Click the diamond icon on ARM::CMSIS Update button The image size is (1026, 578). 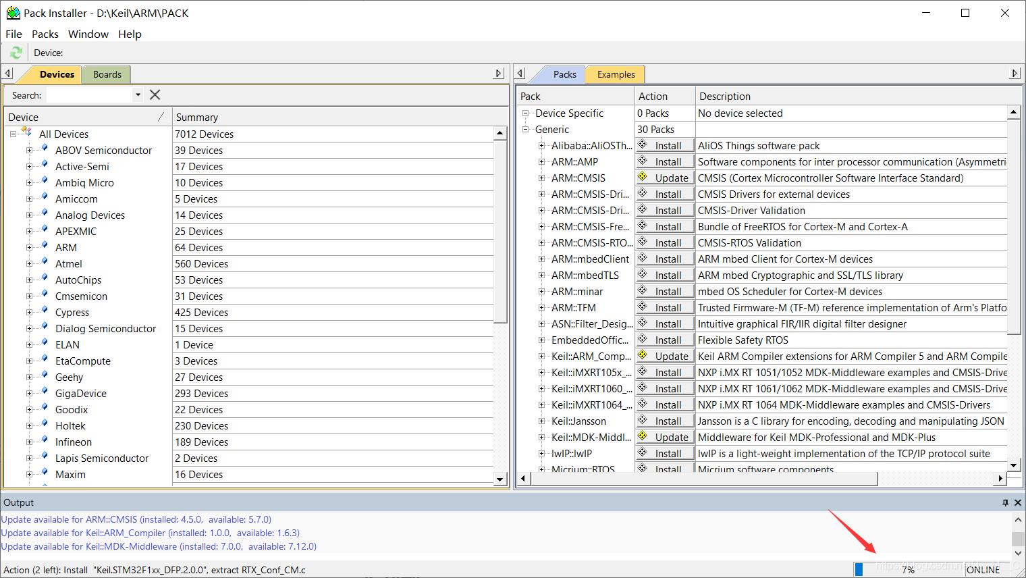(643, 177)
